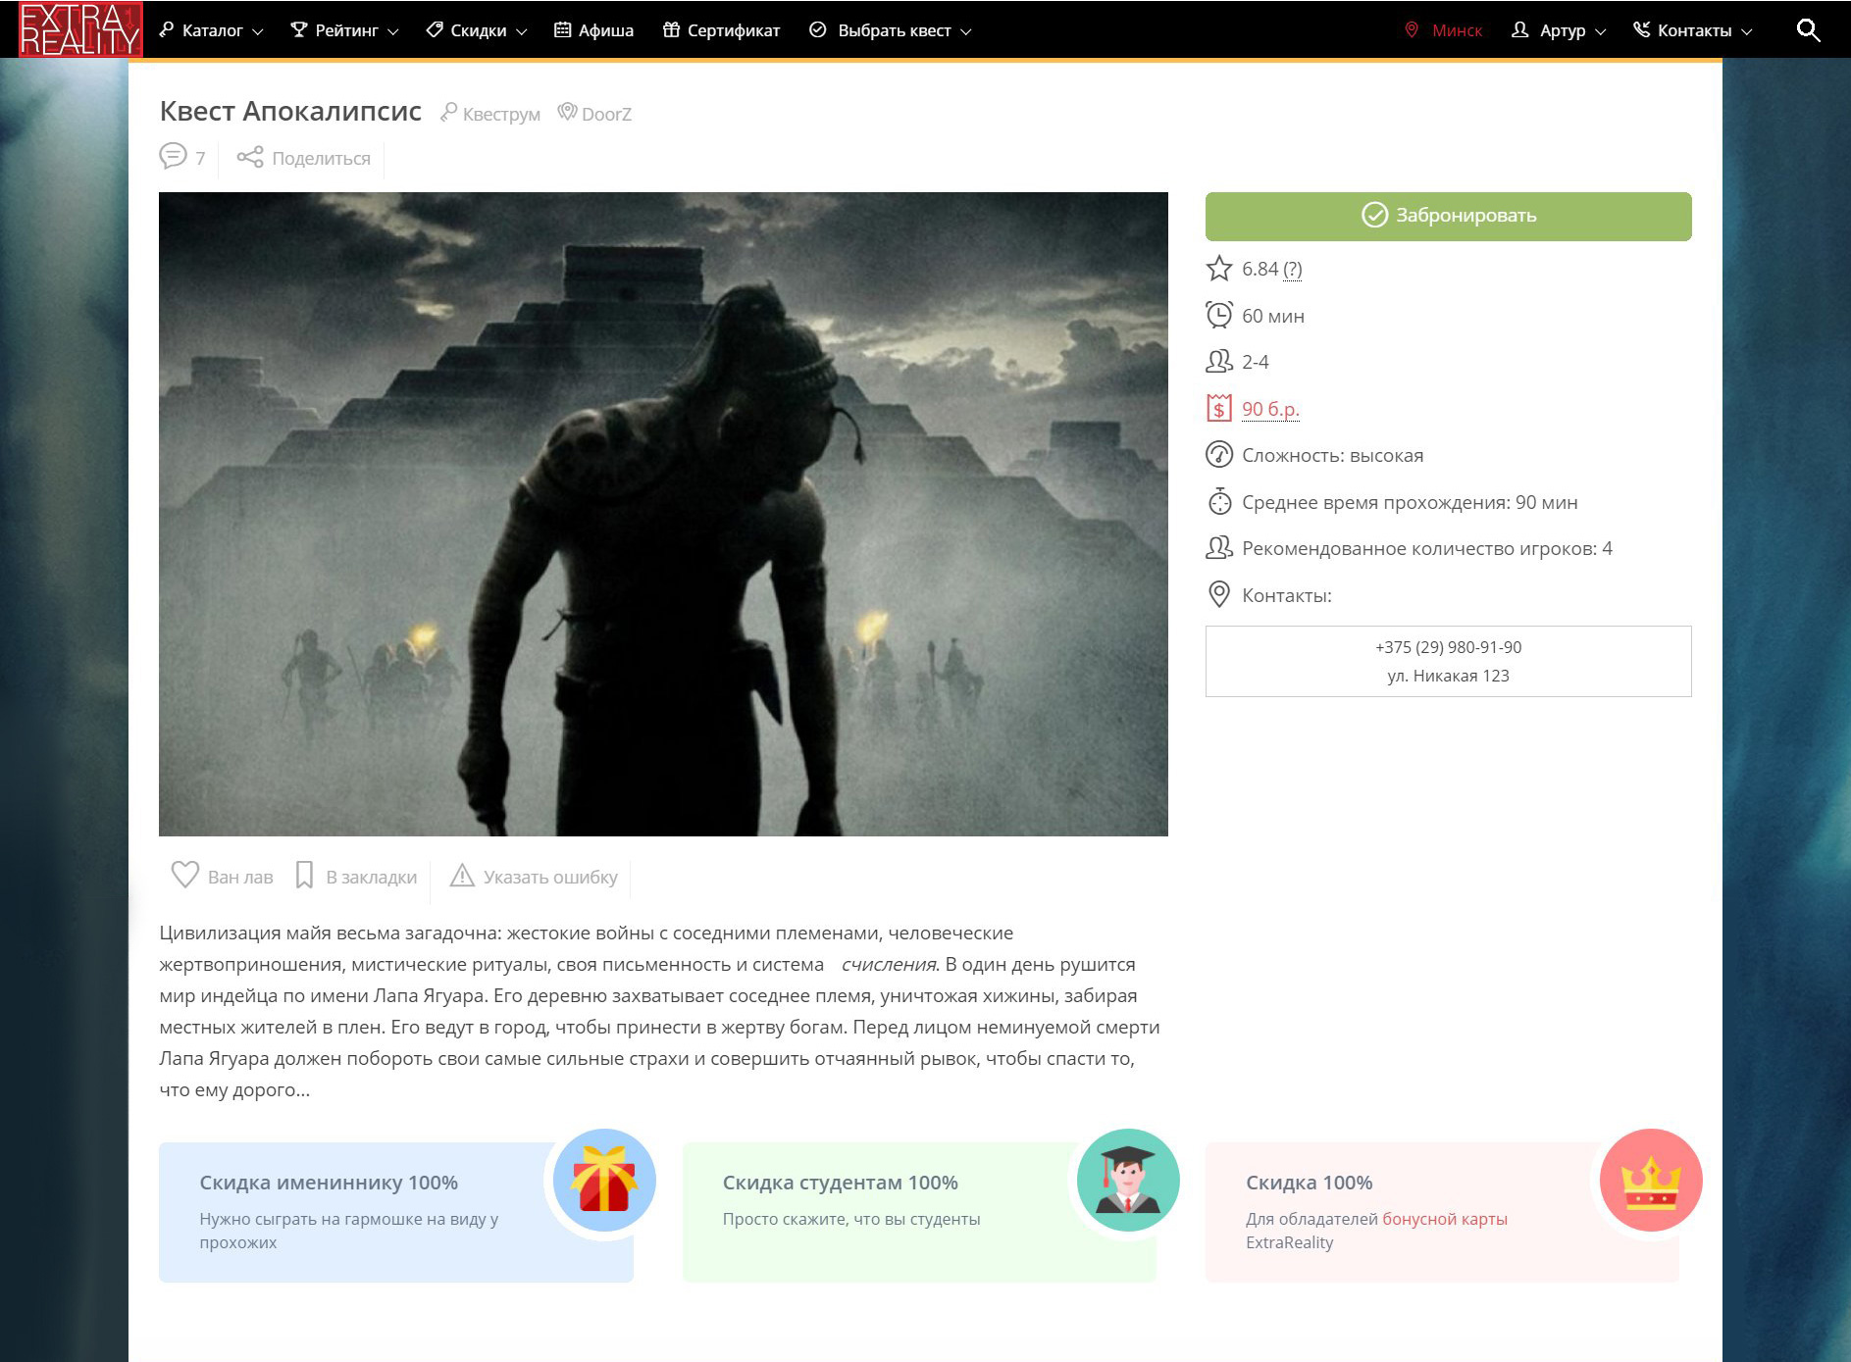Open the Сертификат menu item
Viewport: 1851px width, 1362px height.
coord(721,30)
